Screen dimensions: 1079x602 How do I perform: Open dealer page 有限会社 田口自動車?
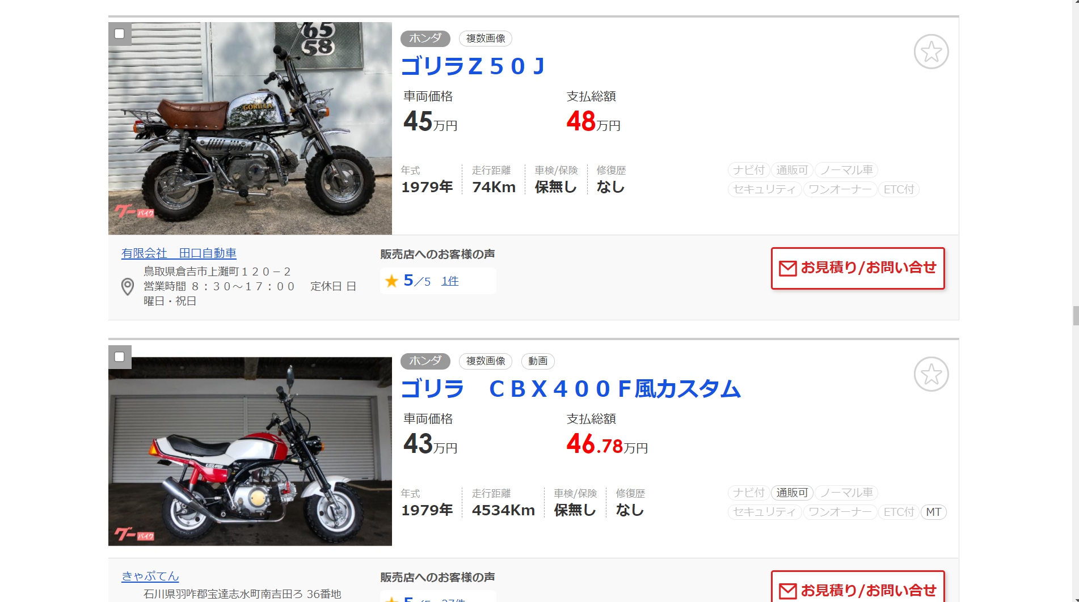179,253
